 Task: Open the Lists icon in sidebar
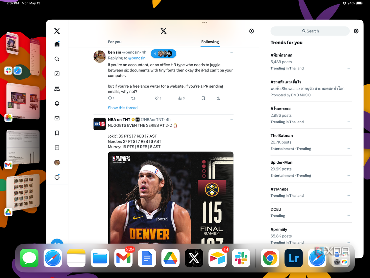[x=57, y=148]
